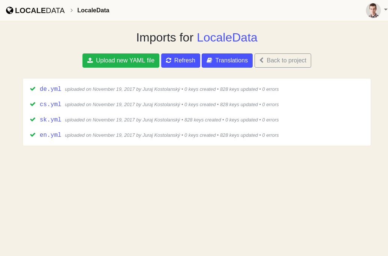Screen dimensions: 388x256
Task: Open the de.yml import link
Action: (51, 89)
